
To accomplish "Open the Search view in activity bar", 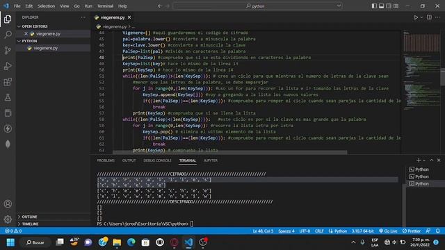I will [8, 35].
